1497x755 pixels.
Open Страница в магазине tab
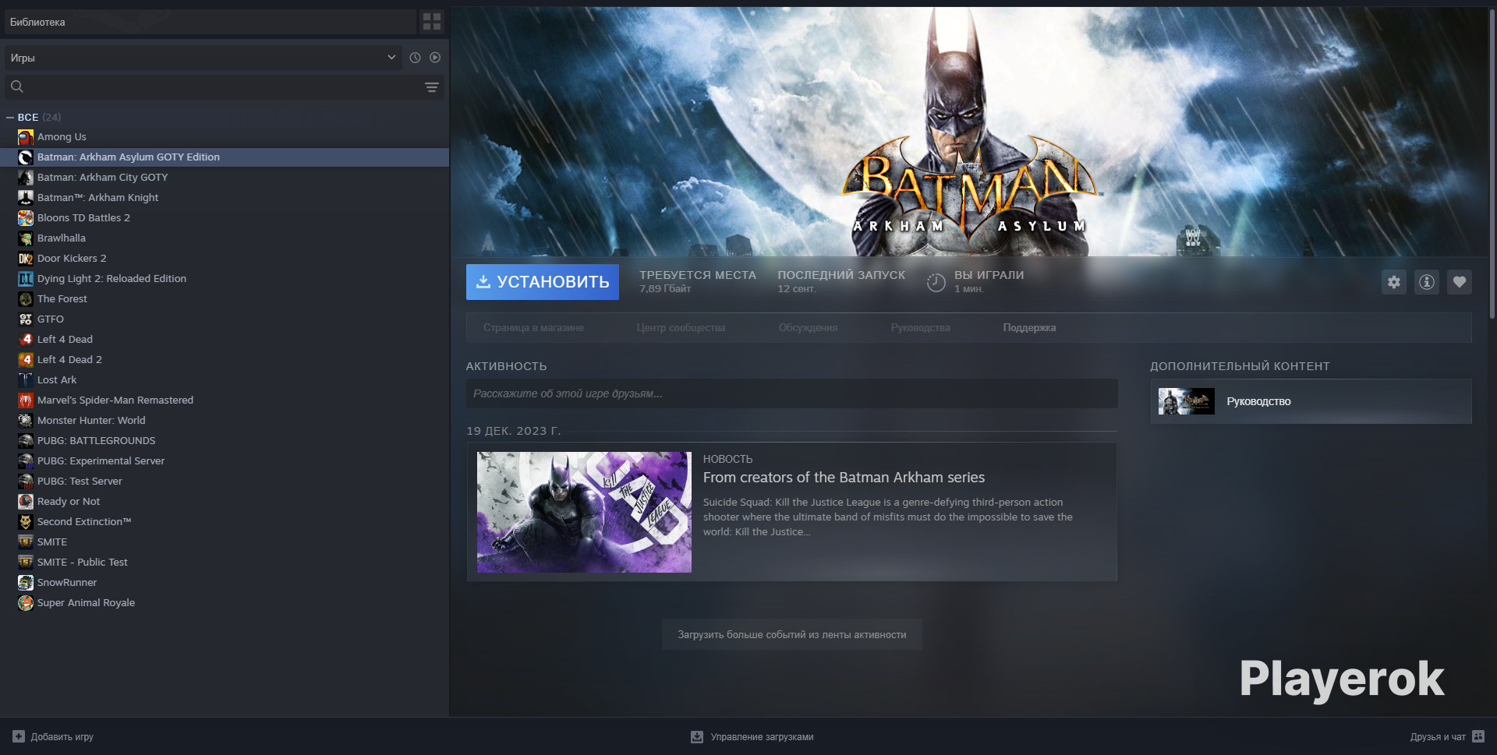click(533, 328)
